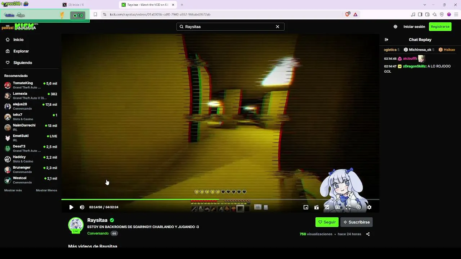Click the TomateKing avatar icon
This screenshot has width=461, height=259.
8,85
